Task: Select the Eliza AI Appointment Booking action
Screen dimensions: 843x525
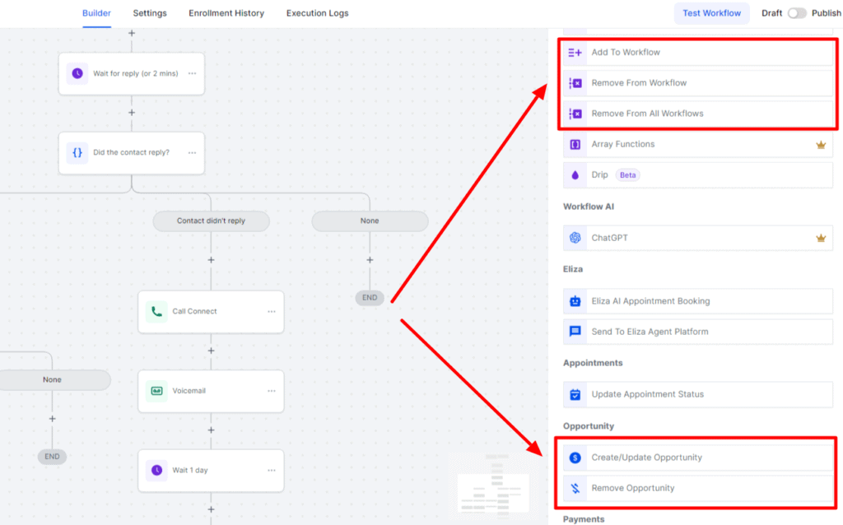Action: (698, 301)
